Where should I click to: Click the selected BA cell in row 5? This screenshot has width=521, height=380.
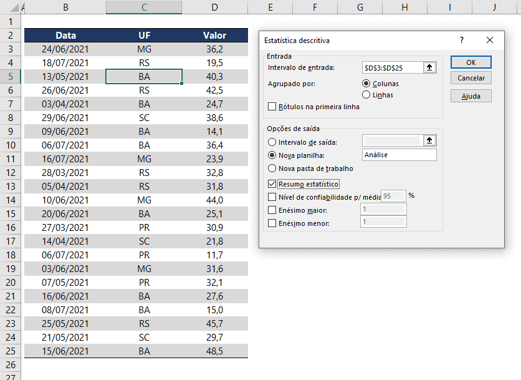pyautogui.click(x=144, y=77)
